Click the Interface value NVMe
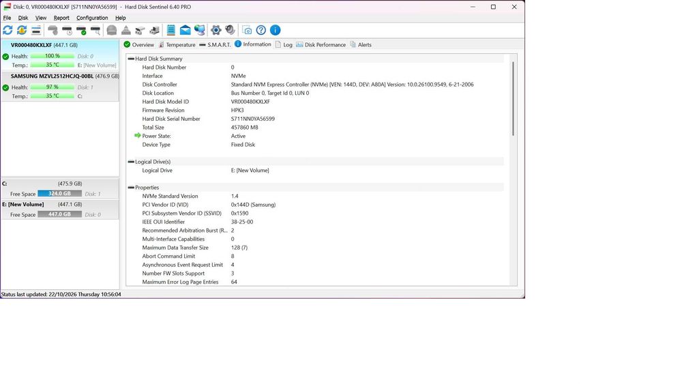 pyautogui.click(x=238, y=76)
